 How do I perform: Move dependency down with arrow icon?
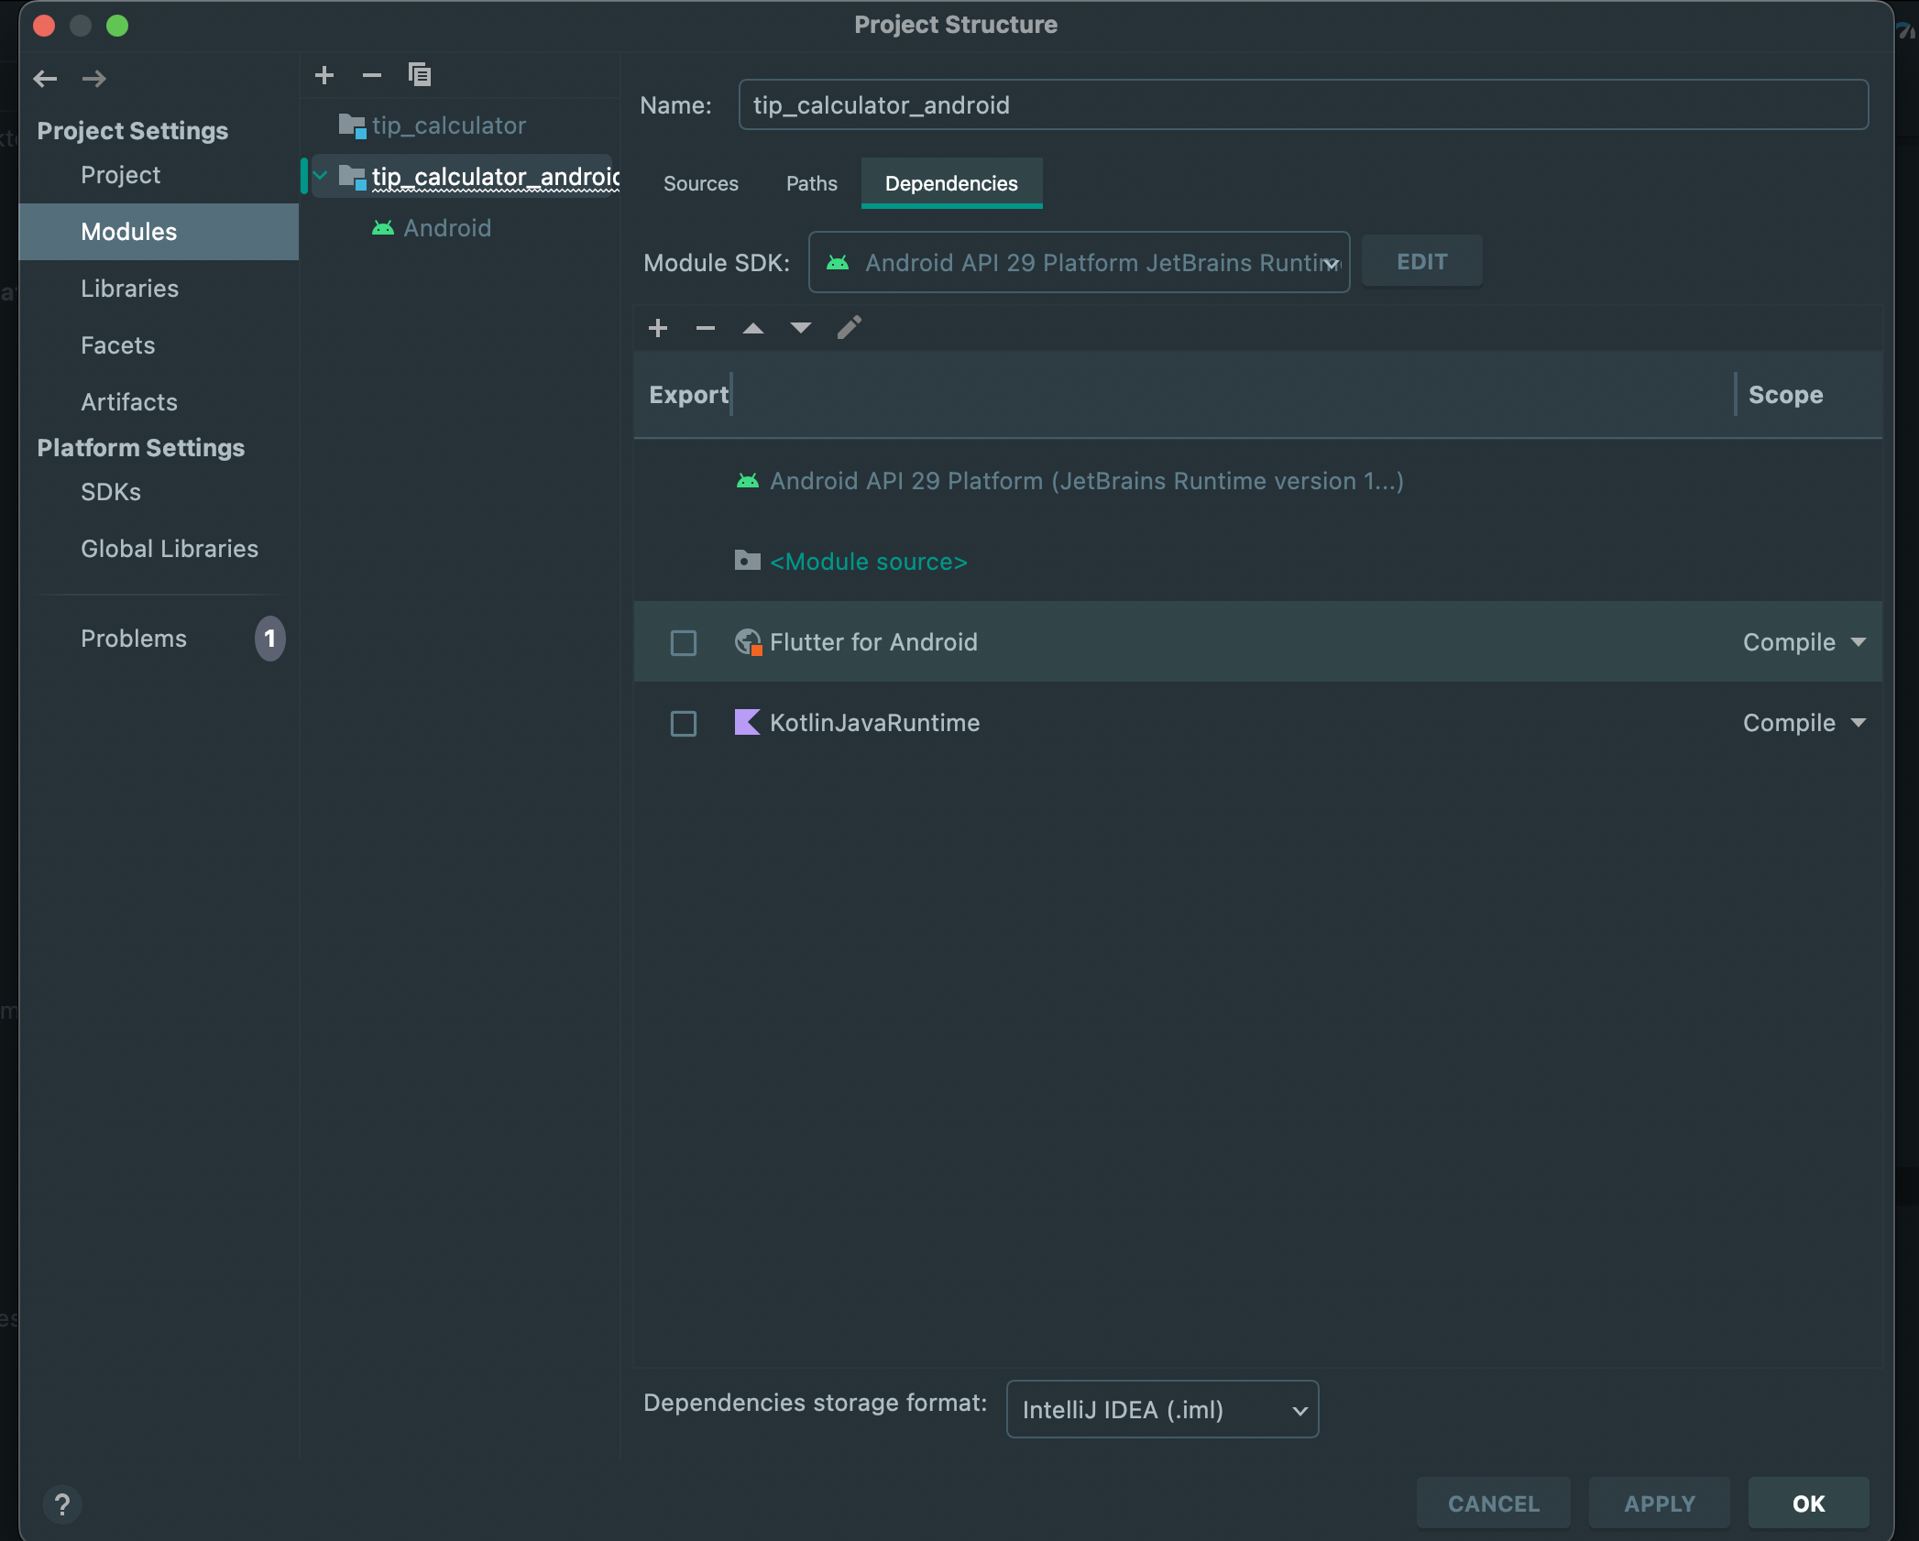tap(801, 328)
